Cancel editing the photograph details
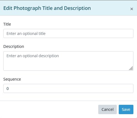137x118 pixels. pyautogui.click(x=107, y=109)
